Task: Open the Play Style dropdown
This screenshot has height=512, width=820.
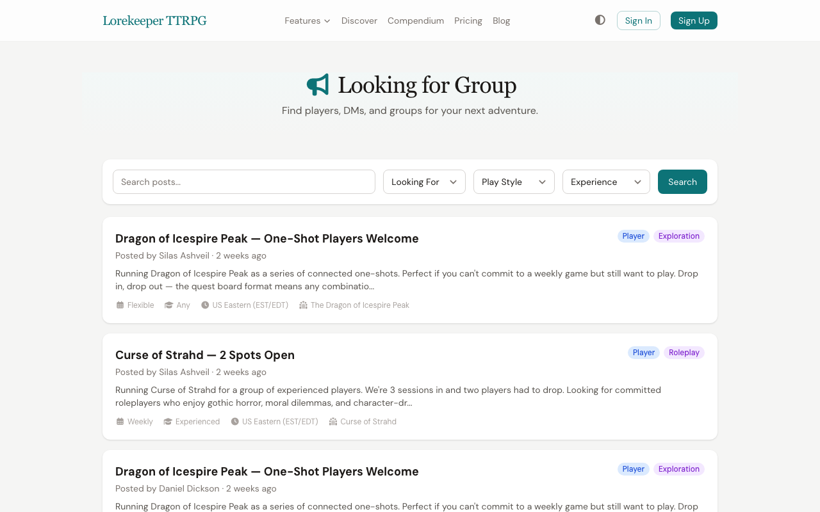Action: (x=514, y=182)
